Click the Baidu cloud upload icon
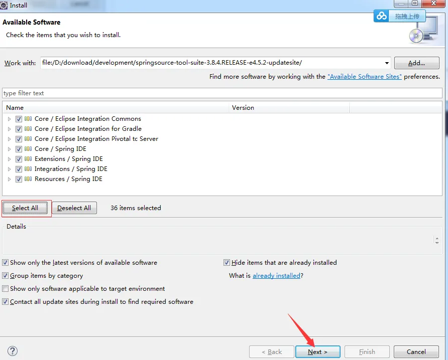This screenshot has height=360, width=448. (x=381, y=16)
